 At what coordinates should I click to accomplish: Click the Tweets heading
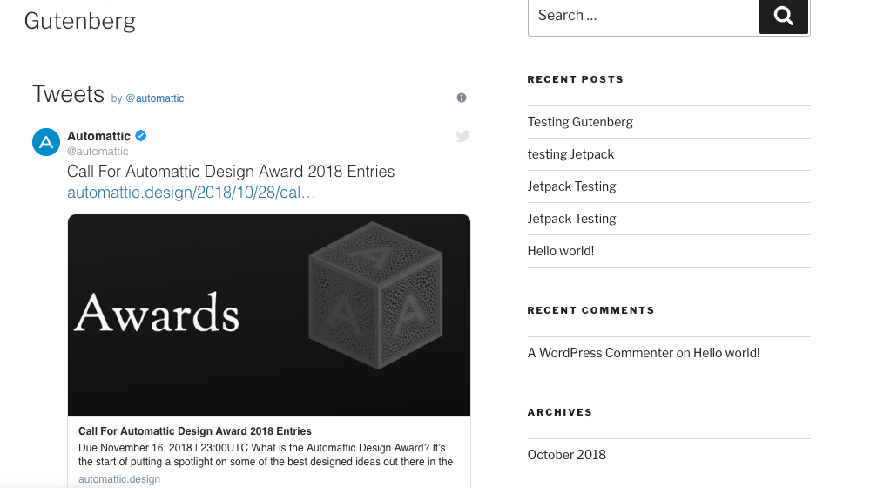tap(68, 94)
